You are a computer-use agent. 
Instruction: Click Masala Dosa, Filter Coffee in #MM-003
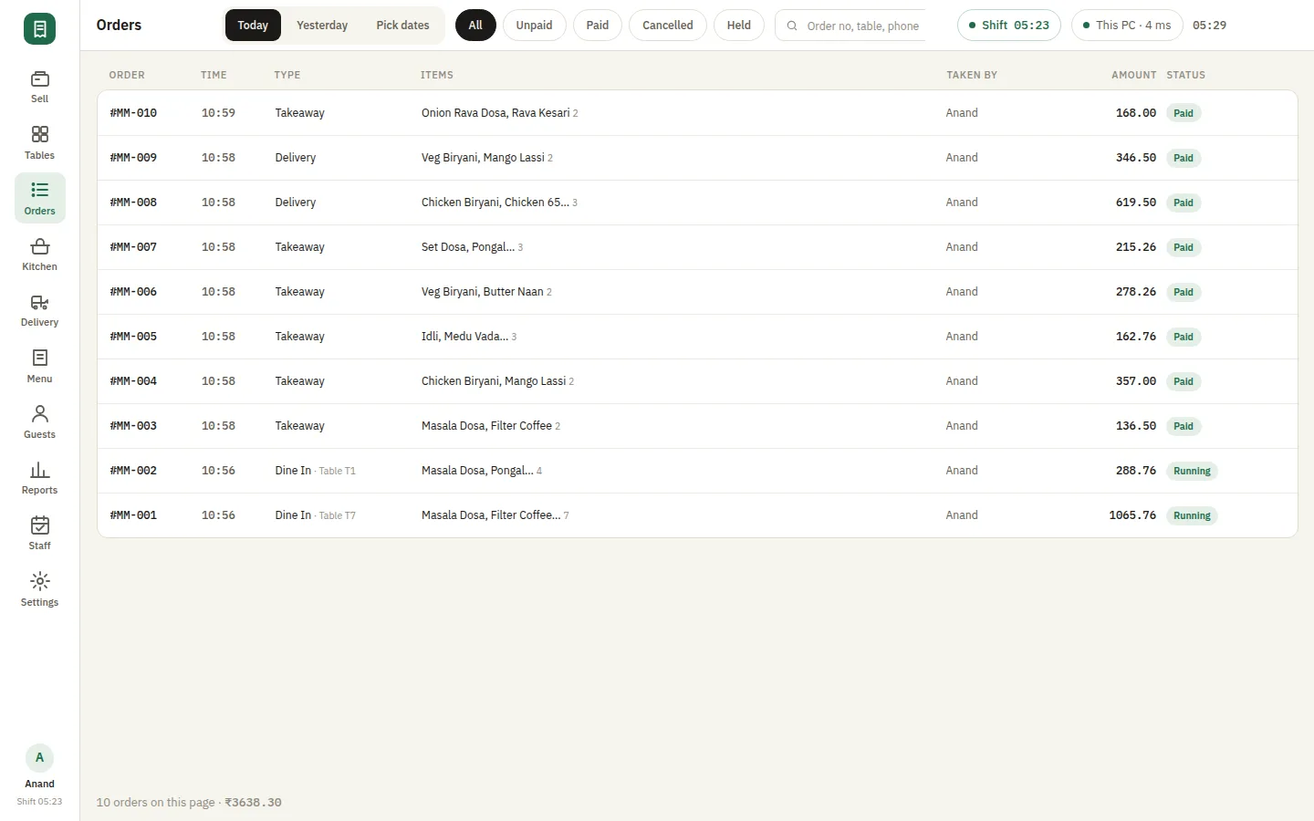[x=491, y=426]
